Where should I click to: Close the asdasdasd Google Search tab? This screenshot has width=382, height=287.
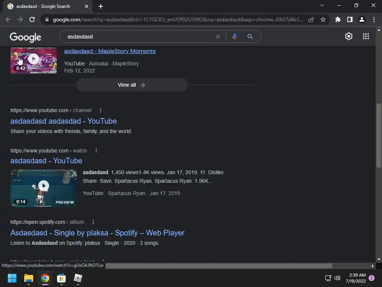click(x=87, y=6)
